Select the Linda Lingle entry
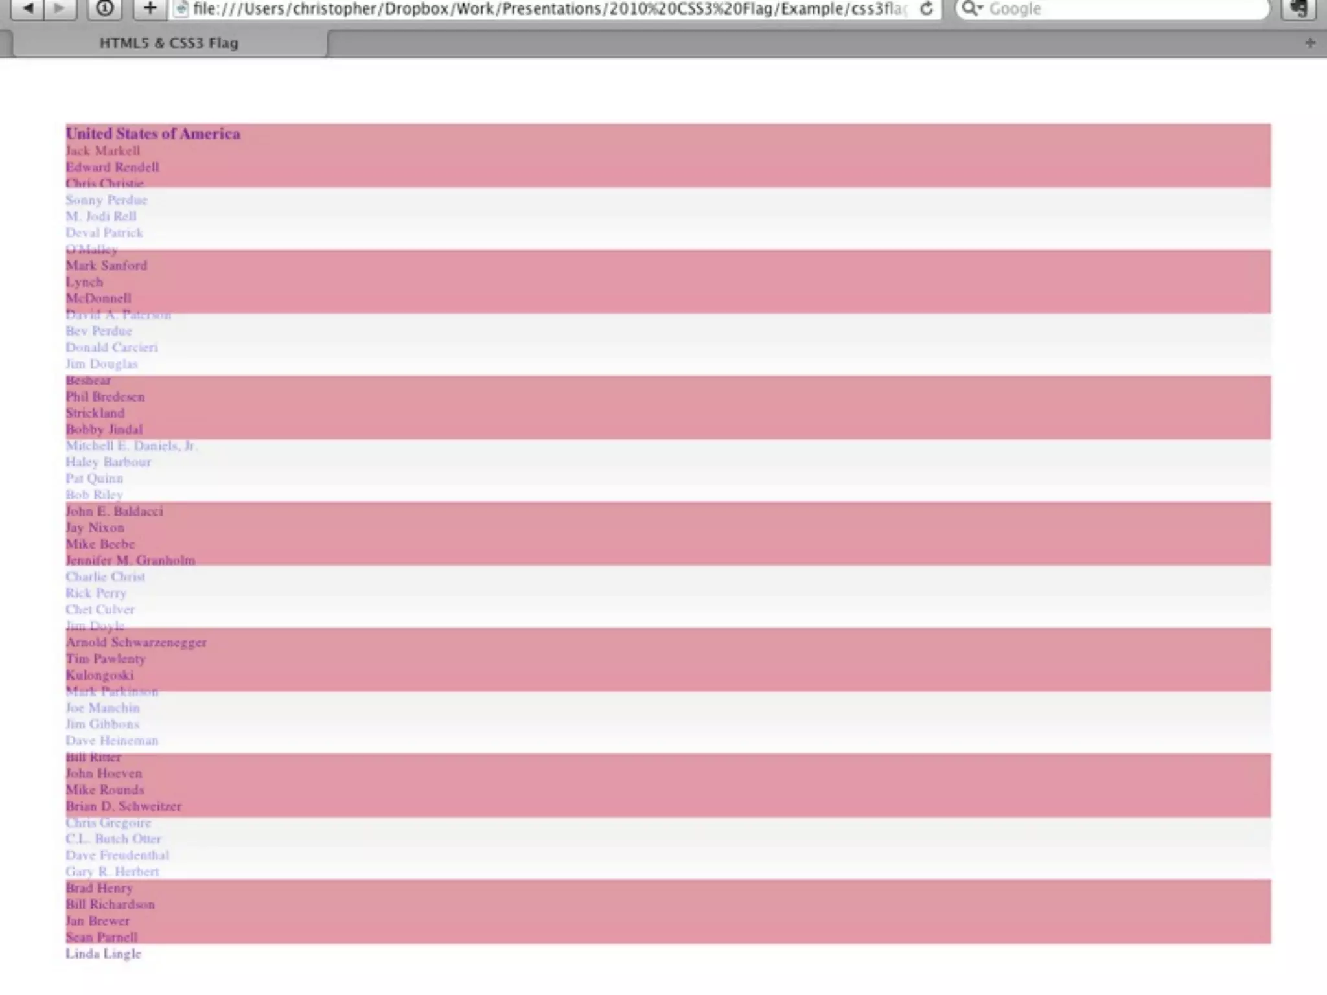Viewport: 1327px width, 995px height. (x=103, y=954)
